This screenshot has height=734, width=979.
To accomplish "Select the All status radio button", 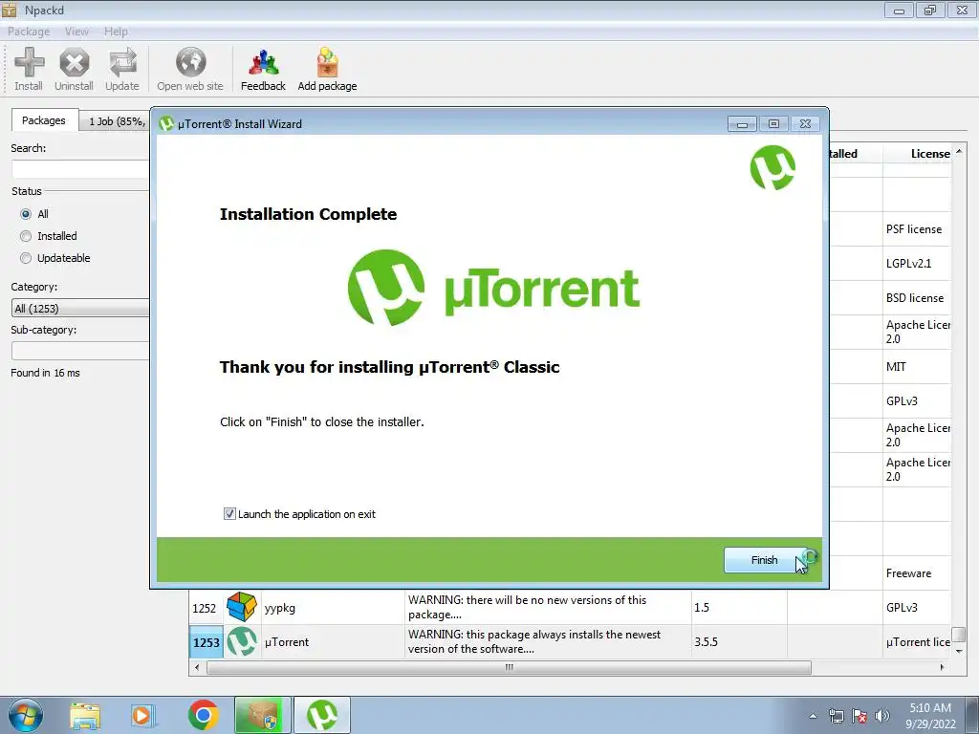I will (26, 214).
